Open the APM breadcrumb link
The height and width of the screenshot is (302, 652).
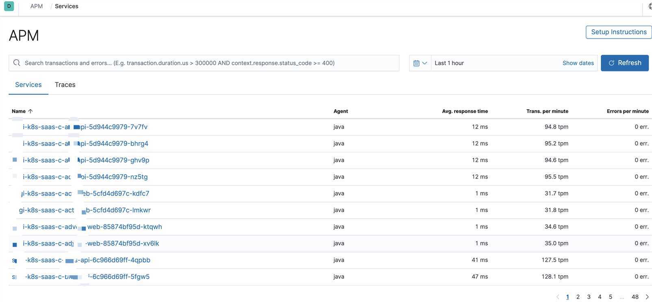click(x=37, y=6)
